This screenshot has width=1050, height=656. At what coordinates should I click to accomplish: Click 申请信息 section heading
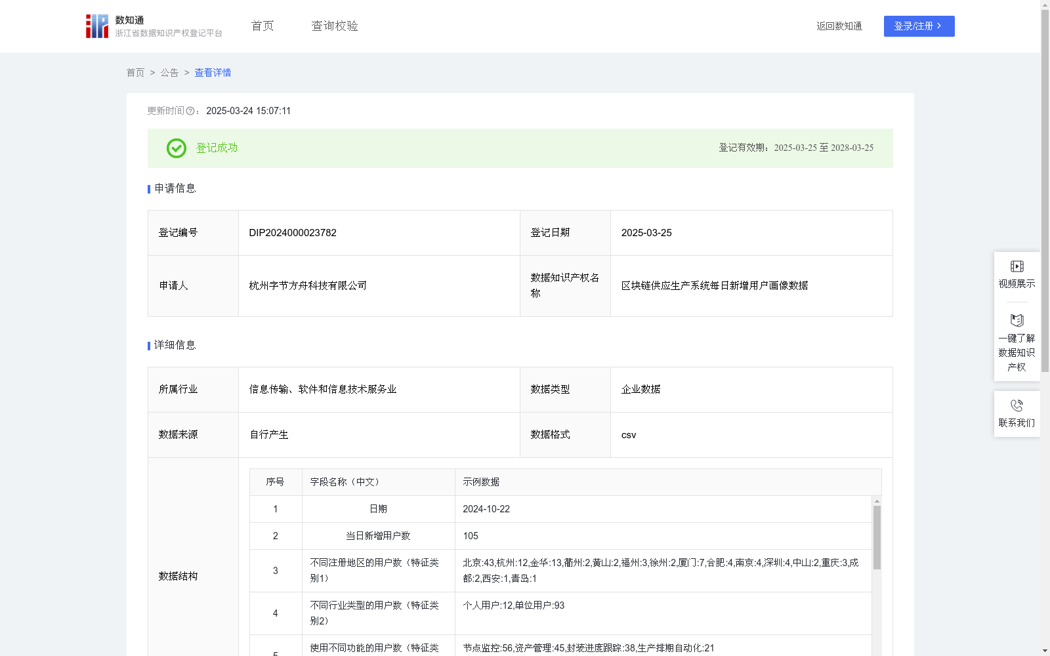point(175,189)
